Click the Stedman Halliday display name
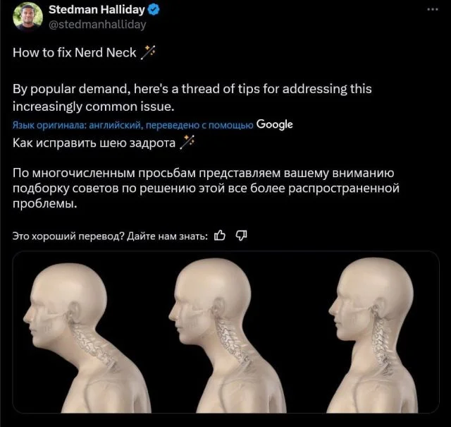Image resolution: width=451 pixels, height=427 pixels. [x=97, y=10]
